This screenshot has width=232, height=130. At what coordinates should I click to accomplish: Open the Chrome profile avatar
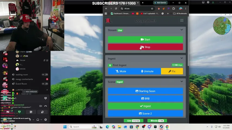click(x=181, y=9)
